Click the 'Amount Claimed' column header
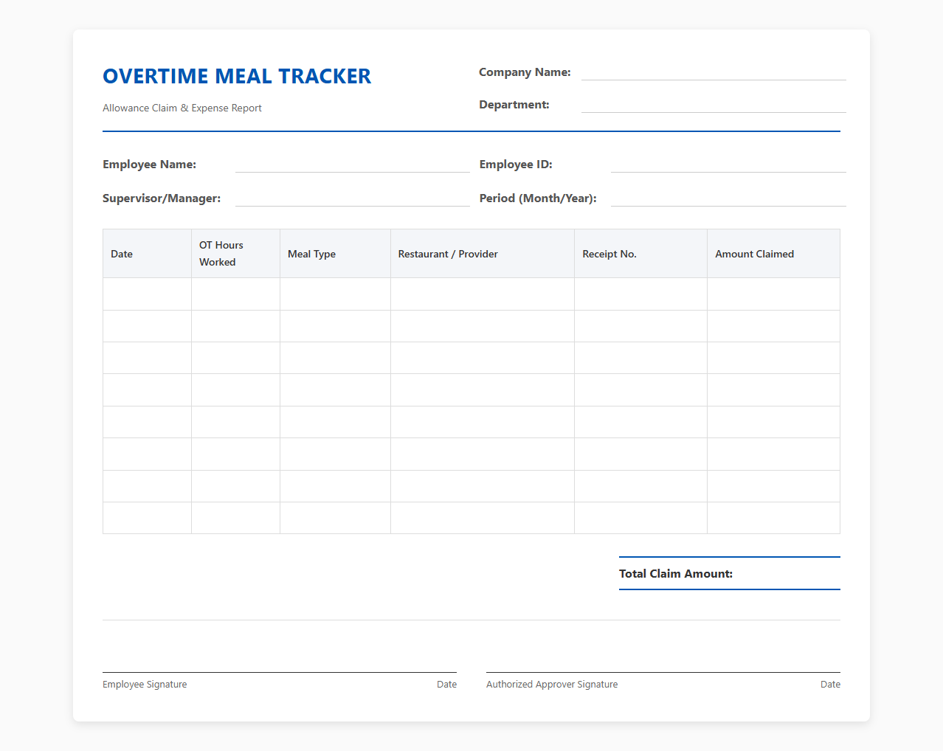 (x=773, y=254)
